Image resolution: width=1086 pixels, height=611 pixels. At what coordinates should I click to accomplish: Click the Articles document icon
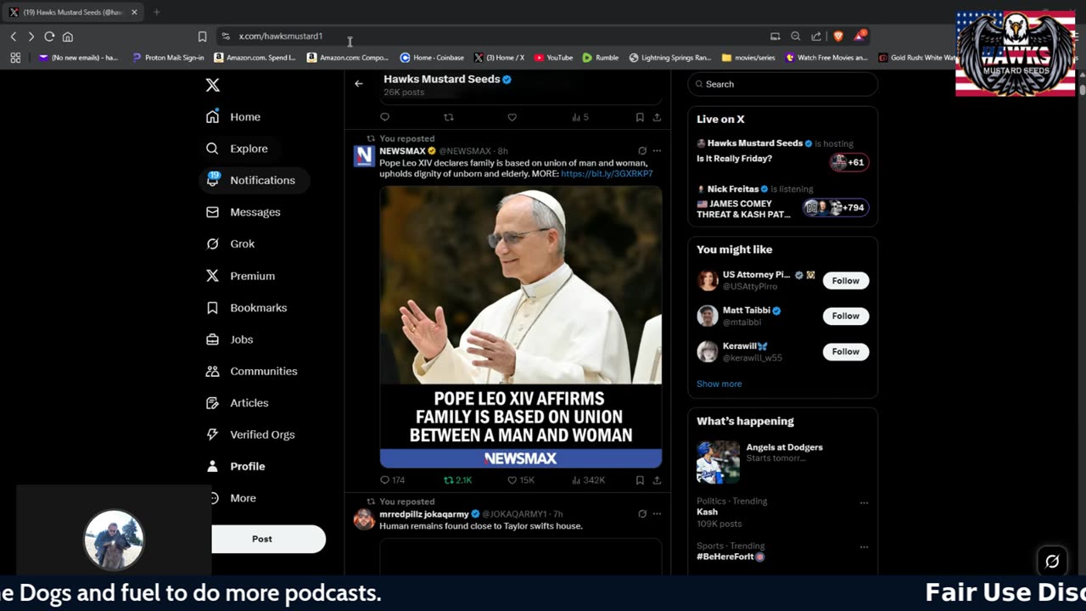(x=213, y=403)
